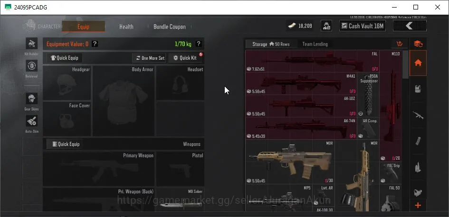Select the Primary Weapon slot

click(x=98, y=169)
